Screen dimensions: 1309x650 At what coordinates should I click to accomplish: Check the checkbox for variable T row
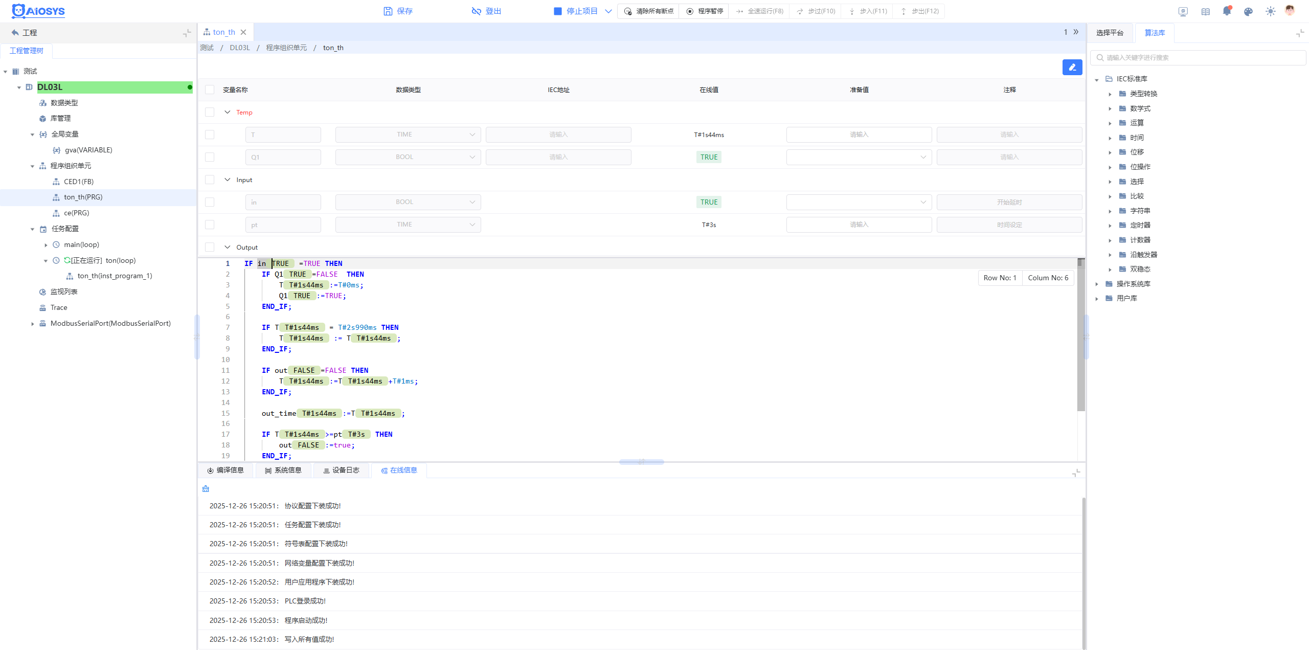click(x=210, y=135)
